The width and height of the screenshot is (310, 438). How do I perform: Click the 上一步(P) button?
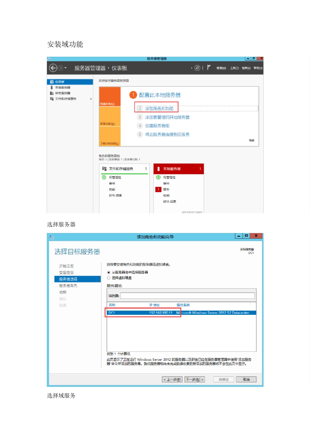[172, 379]
